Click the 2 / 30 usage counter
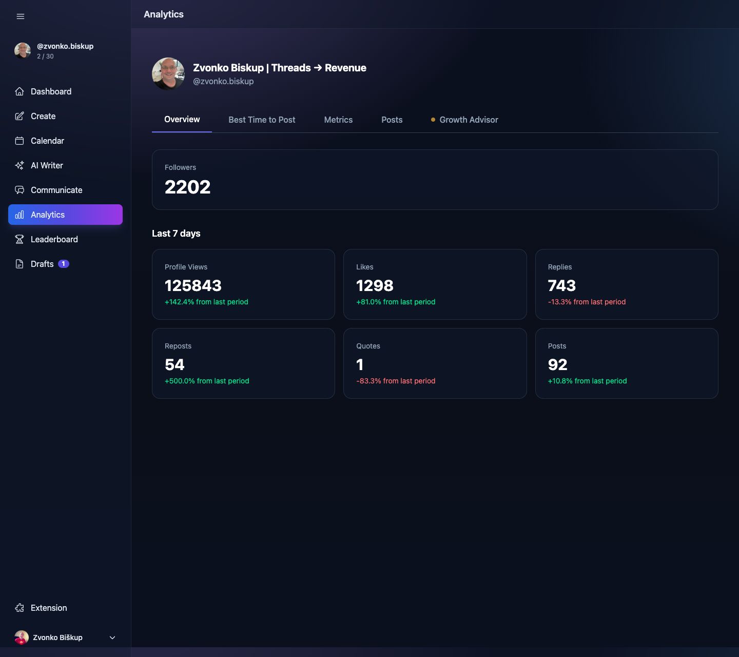 (x=45, y=56)
